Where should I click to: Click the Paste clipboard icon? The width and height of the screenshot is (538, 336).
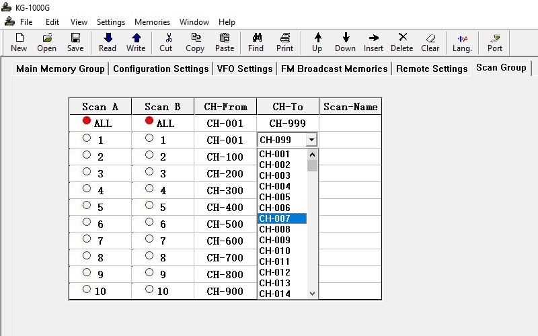[x=225, y=42]
